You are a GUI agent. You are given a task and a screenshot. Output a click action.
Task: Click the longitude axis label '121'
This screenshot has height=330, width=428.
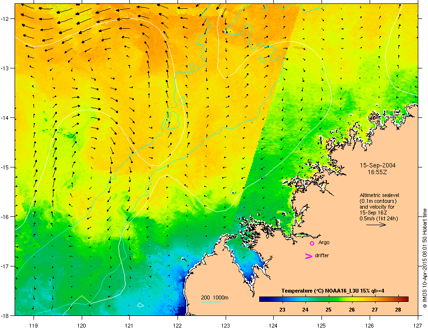pos(129,325)
